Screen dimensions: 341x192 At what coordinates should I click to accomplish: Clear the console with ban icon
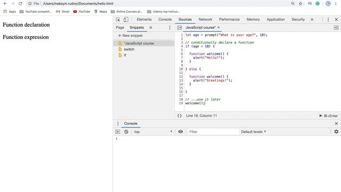pos(126,132)
